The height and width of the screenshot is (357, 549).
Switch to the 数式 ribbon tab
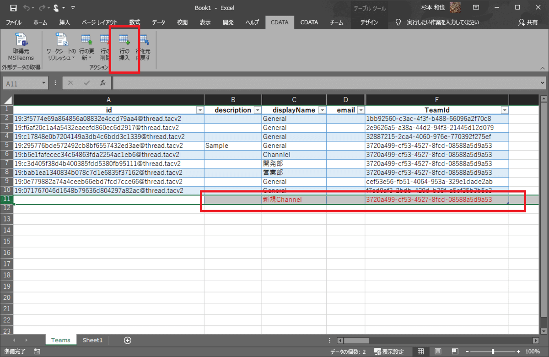click(x=135, y=22)
